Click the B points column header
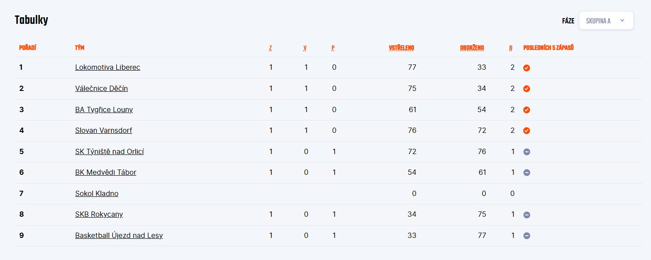 pyautogui.click(x=510, y=48)
